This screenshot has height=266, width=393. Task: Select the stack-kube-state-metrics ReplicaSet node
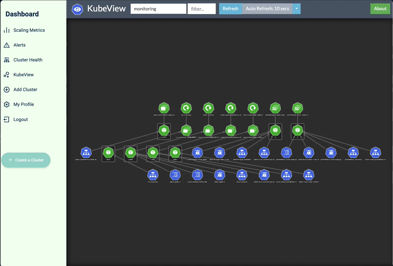click(253, 130)
